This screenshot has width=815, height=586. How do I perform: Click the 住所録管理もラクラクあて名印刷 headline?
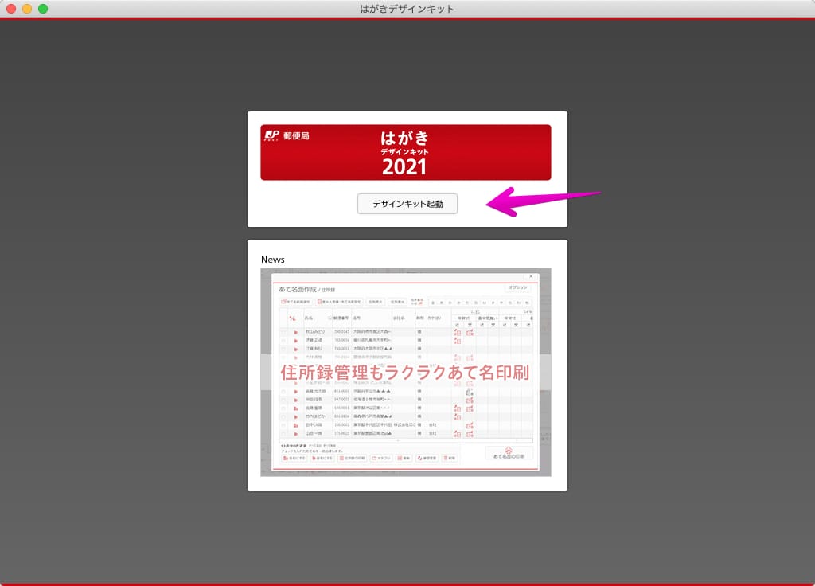[405, 373]
